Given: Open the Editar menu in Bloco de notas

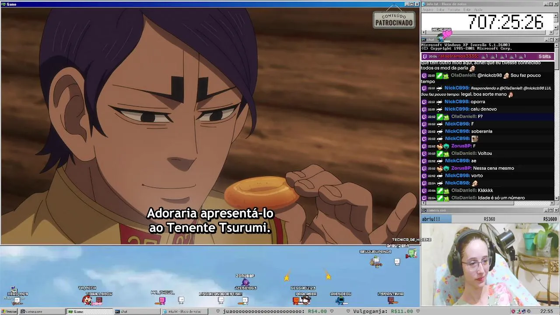Looking at the screenshot, I should (x=441, y=10).
